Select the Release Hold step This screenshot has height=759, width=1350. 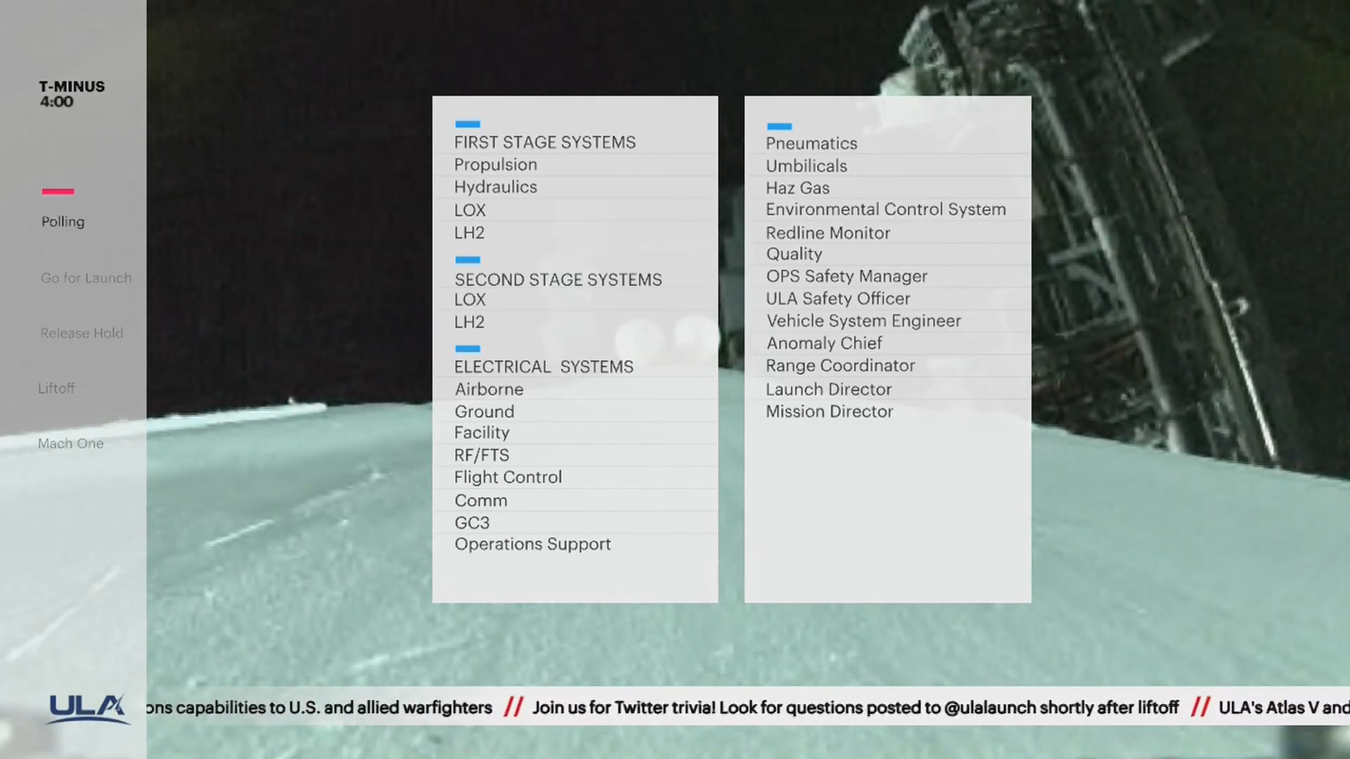(82, 333)
